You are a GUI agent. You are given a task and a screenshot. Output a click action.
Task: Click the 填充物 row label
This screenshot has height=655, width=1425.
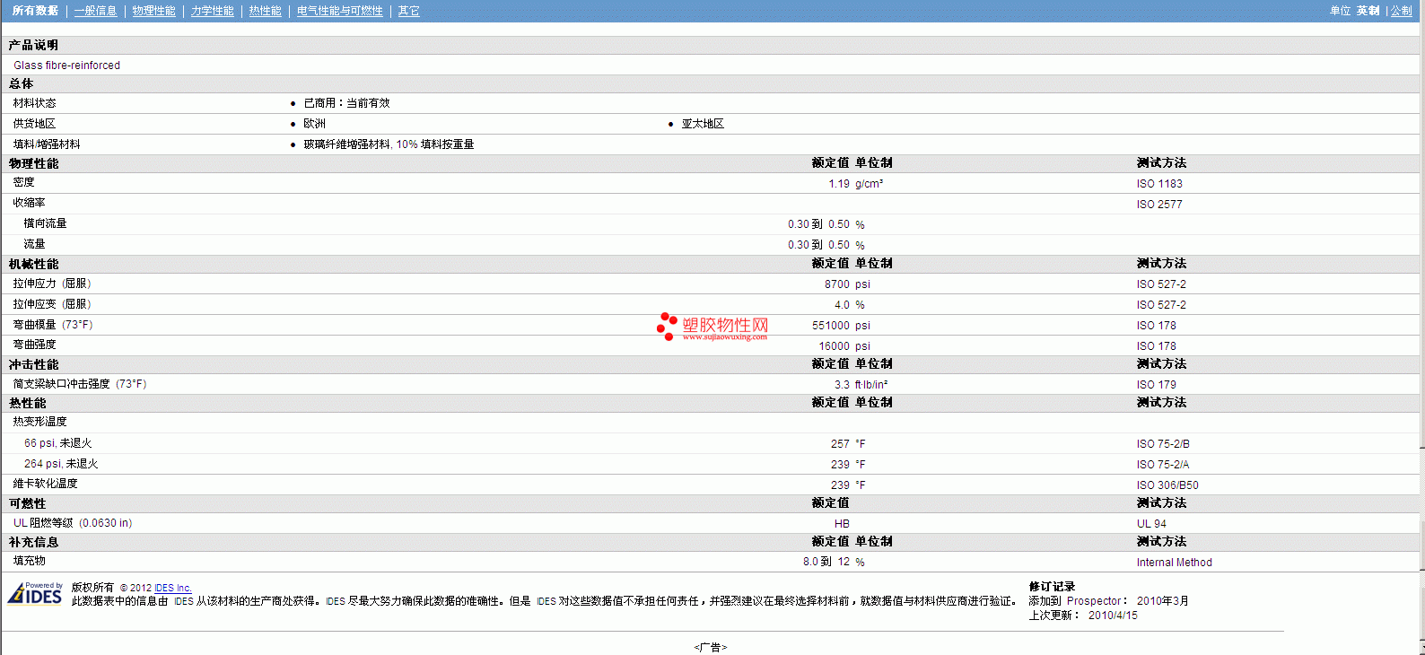coord(29,561)
